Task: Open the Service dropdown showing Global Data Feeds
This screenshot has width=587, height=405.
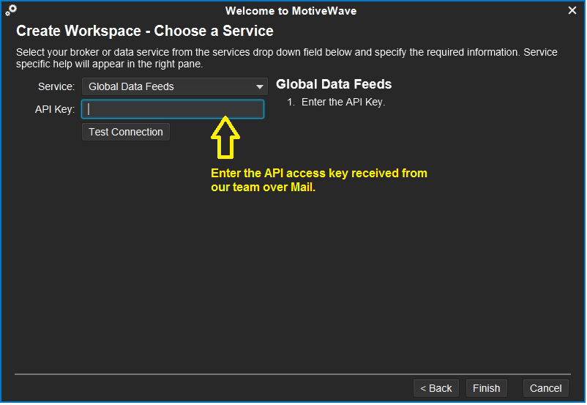Action: pos(174,86)
